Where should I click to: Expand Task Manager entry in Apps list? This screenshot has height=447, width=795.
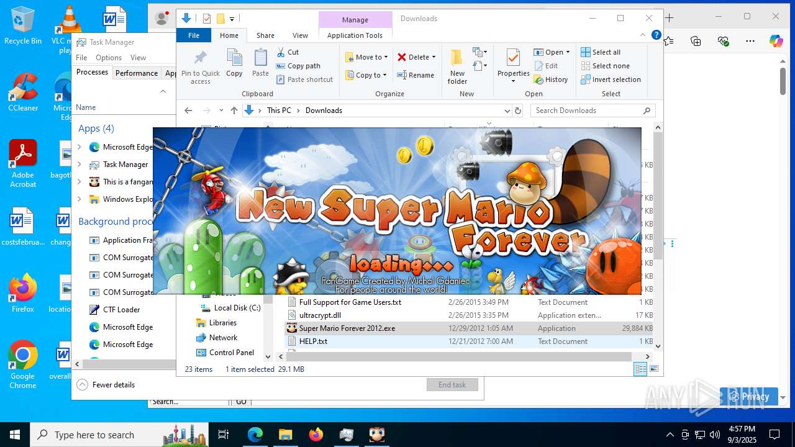[79, 165]
